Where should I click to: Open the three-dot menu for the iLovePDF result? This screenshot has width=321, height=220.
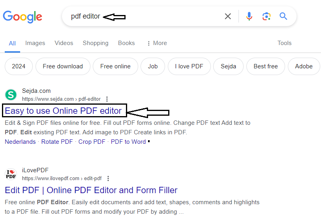point(108,179)
